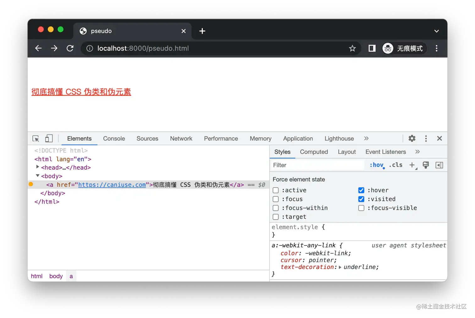
Task: Open the Memory panel
Action: 260,139
